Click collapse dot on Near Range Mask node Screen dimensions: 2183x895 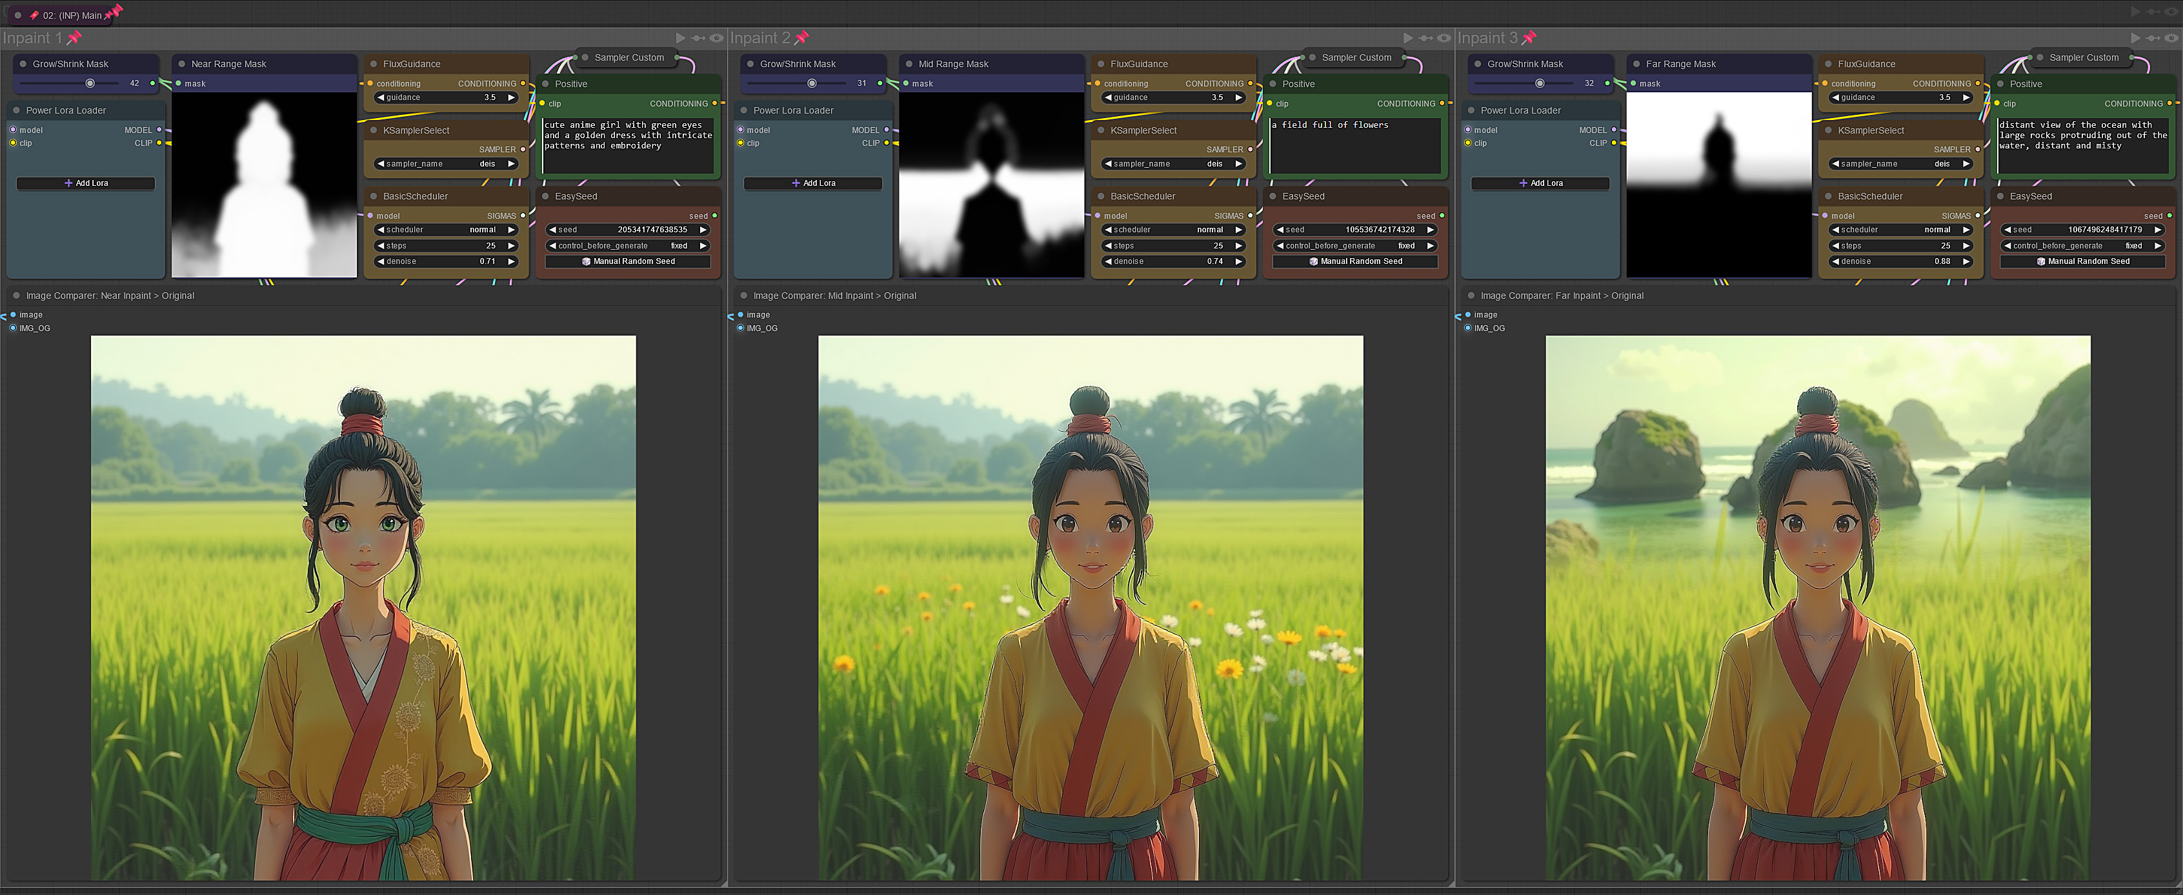click(x=181, y=64)
